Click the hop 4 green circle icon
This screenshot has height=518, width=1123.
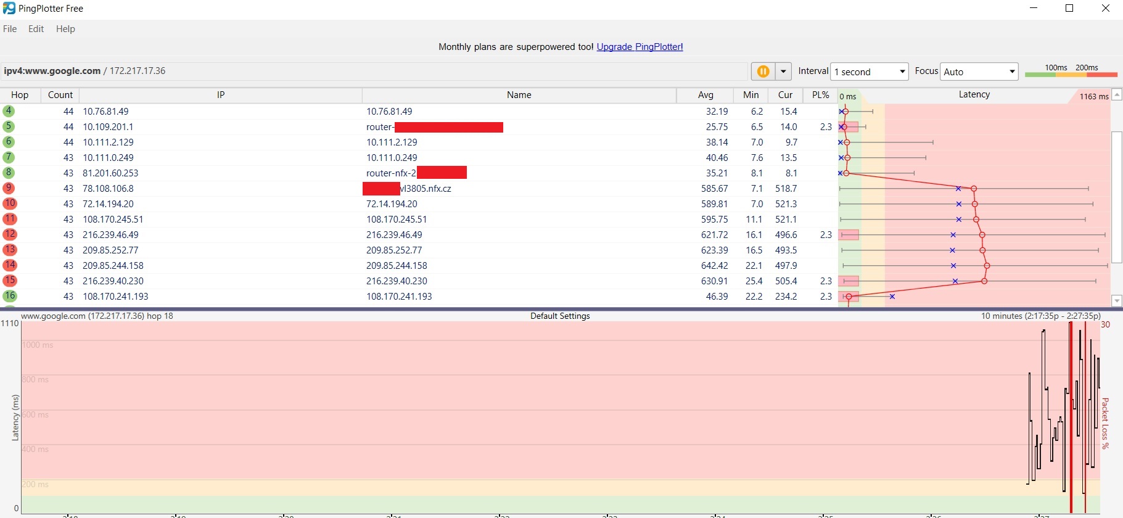9,111
